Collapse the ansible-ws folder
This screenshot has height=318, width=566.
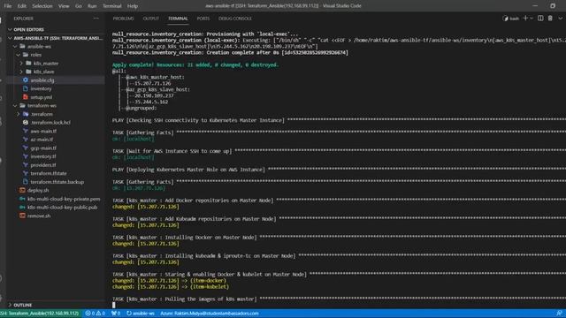point(39,47)
